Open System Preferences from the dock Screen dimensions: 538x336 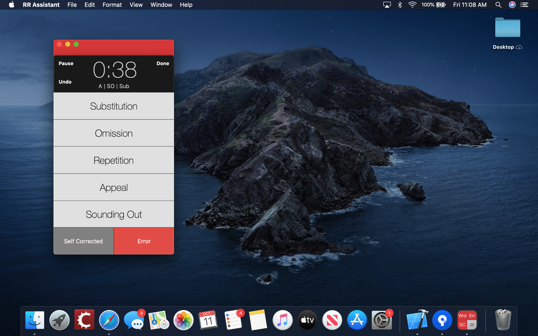coord(382,320)
